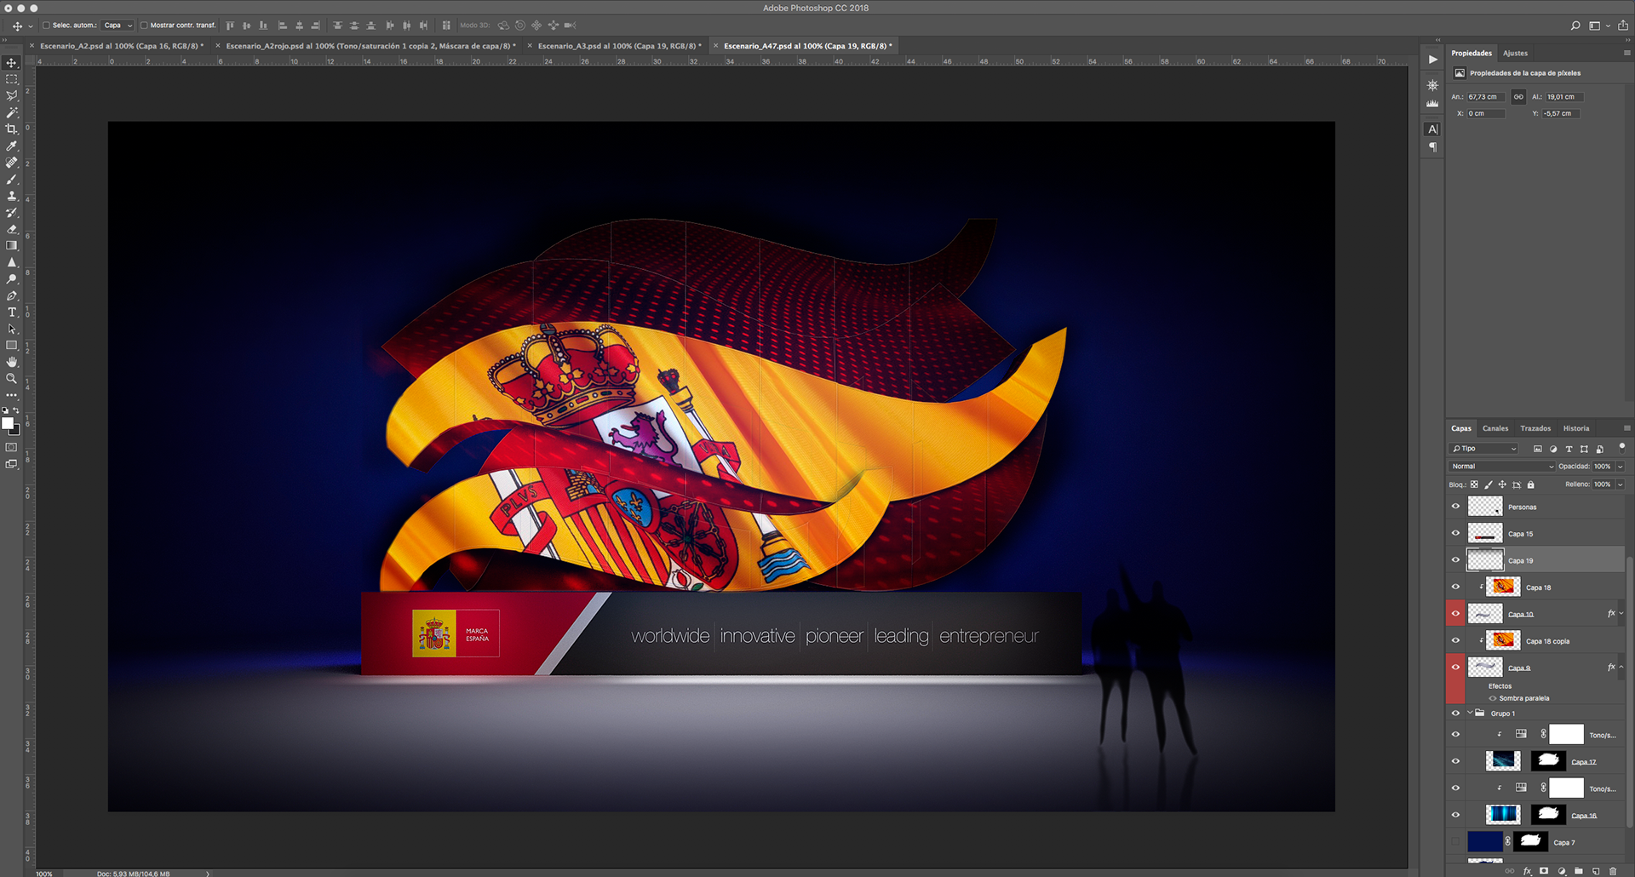Open the Trazados panel tab
Screen dimensions: 1635x877
1535,428
